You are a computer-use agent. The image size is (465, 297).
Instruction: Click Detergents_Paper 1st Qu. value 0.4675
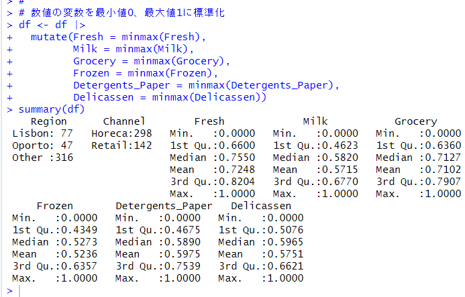[182, 231]
